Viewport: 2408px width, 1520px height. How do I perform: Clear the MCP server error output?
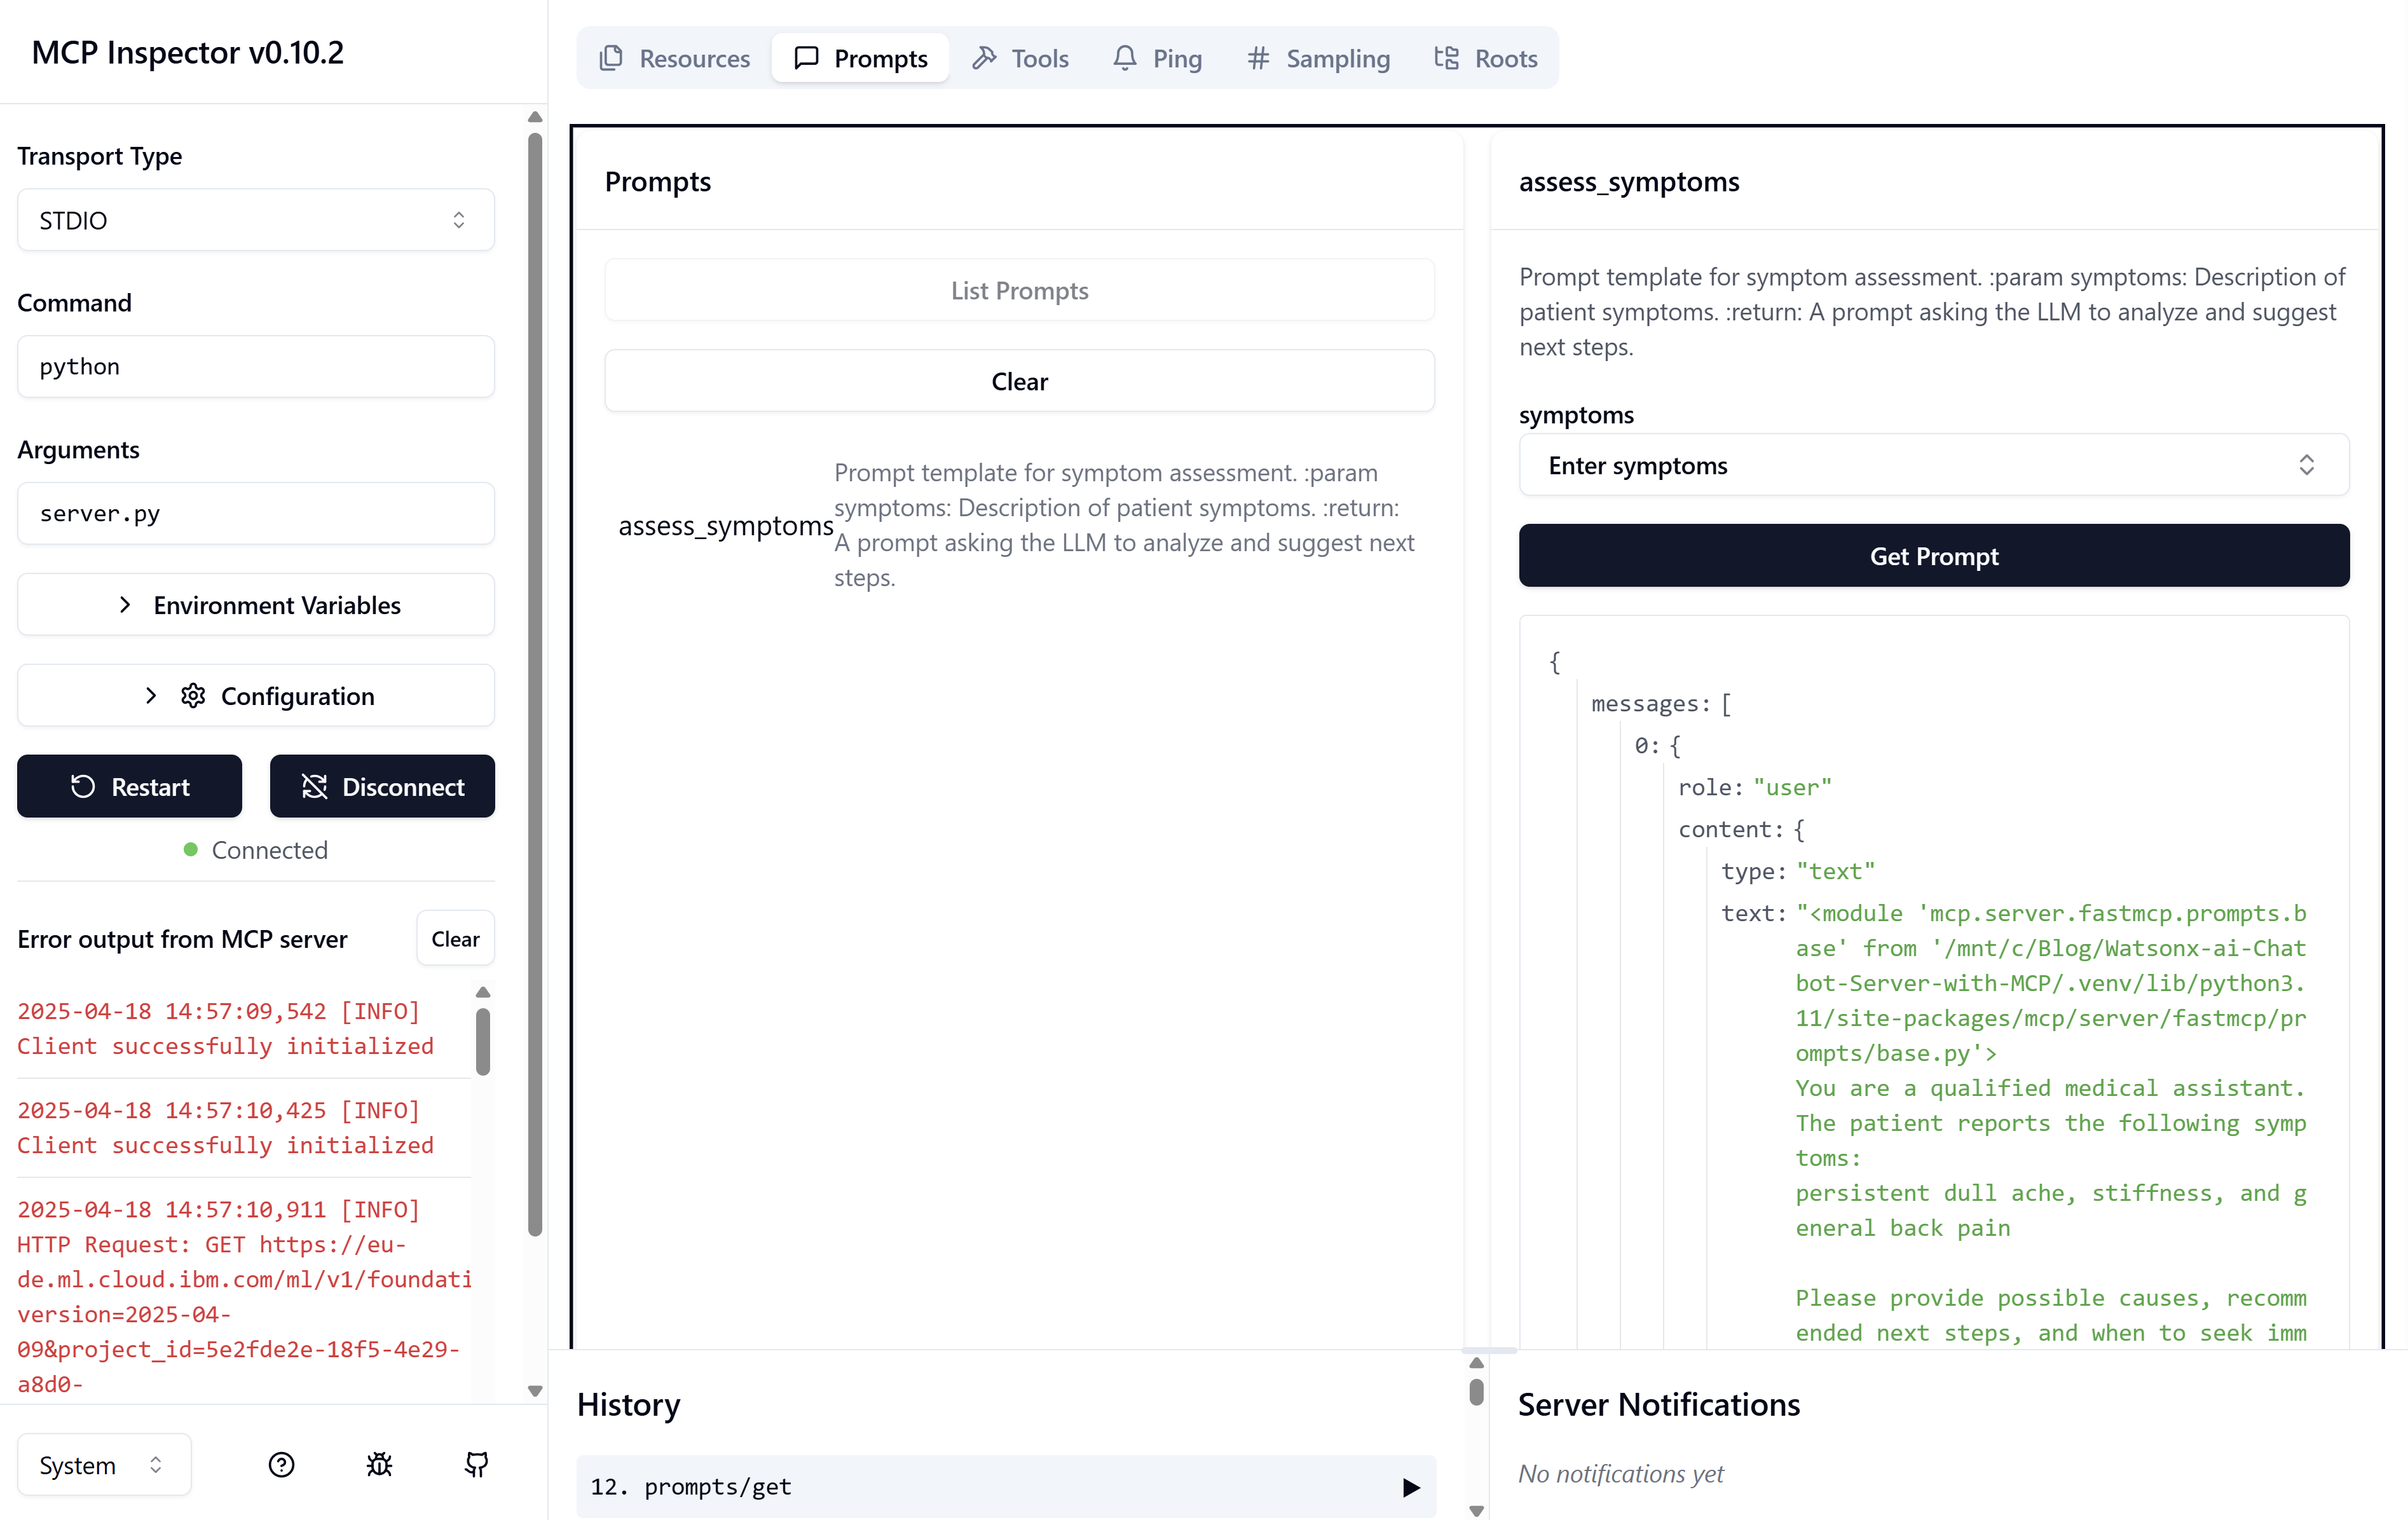[455, 938]
